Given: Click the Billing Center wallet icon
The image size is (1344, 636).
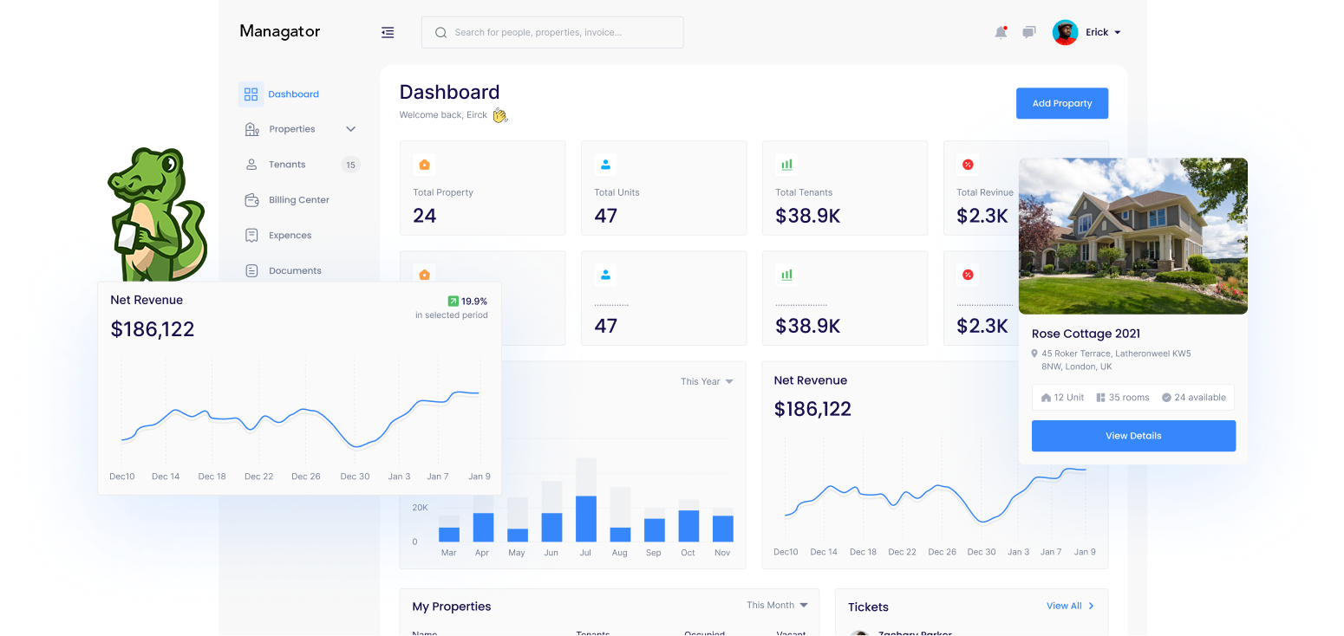Looking at the screenshot, I should (x=251, y=200).
